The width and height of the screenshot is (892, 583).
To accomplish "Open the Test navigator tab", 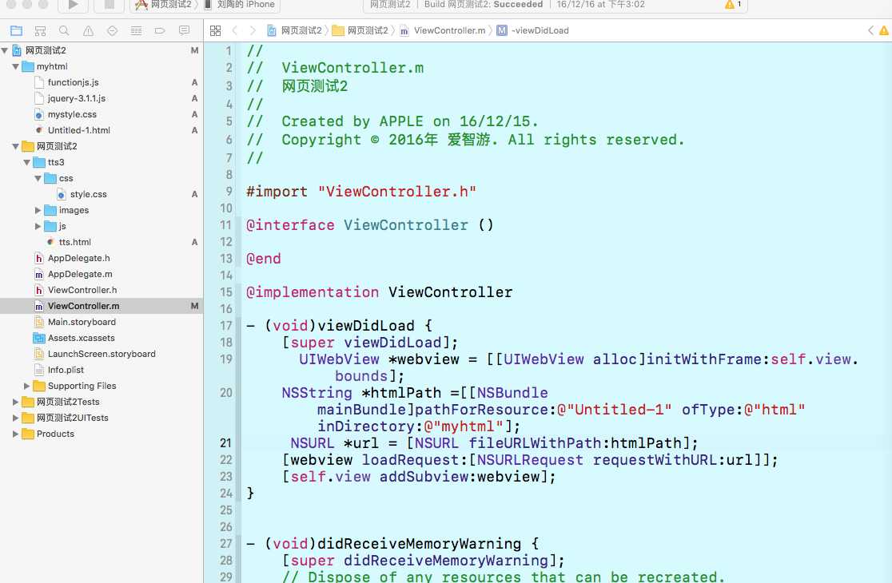I will click(112, 30).
